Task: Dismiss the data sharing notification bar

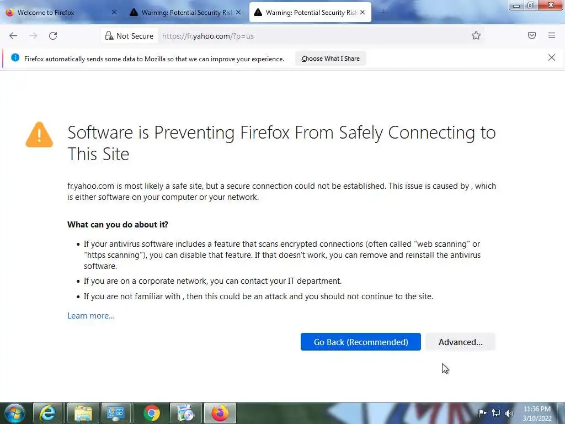Action: coord(552,58)
